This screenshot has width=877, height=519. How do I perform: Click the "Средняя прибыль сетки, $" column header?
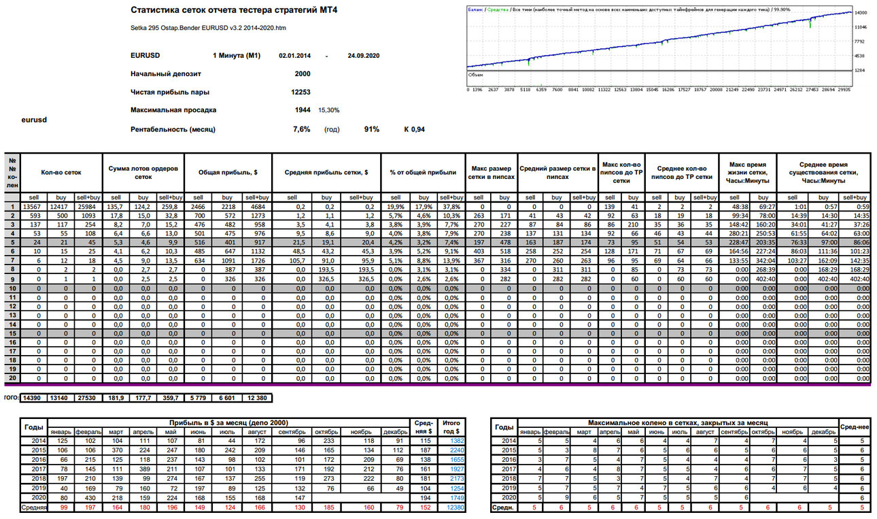click(326, 173)
